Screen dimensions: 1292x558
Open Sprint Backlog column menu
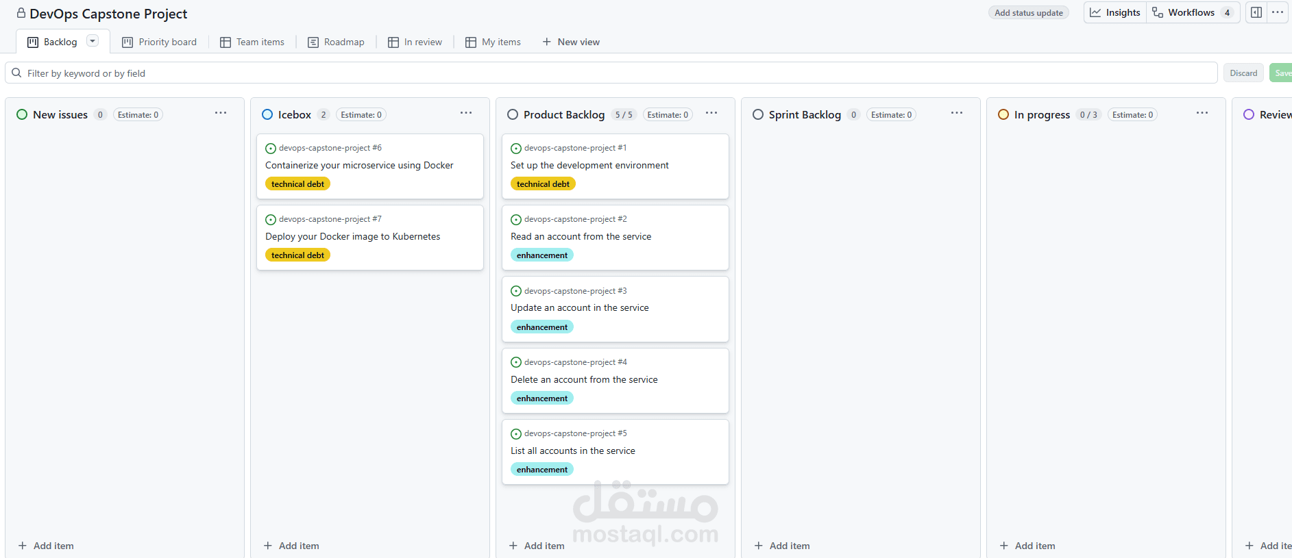coord(957,113)
